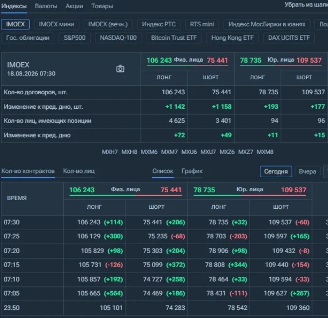Image resolution: width=328 pixels, height=318 pixels.
Task: Open the Товары tab
Action: pos(102,6)
